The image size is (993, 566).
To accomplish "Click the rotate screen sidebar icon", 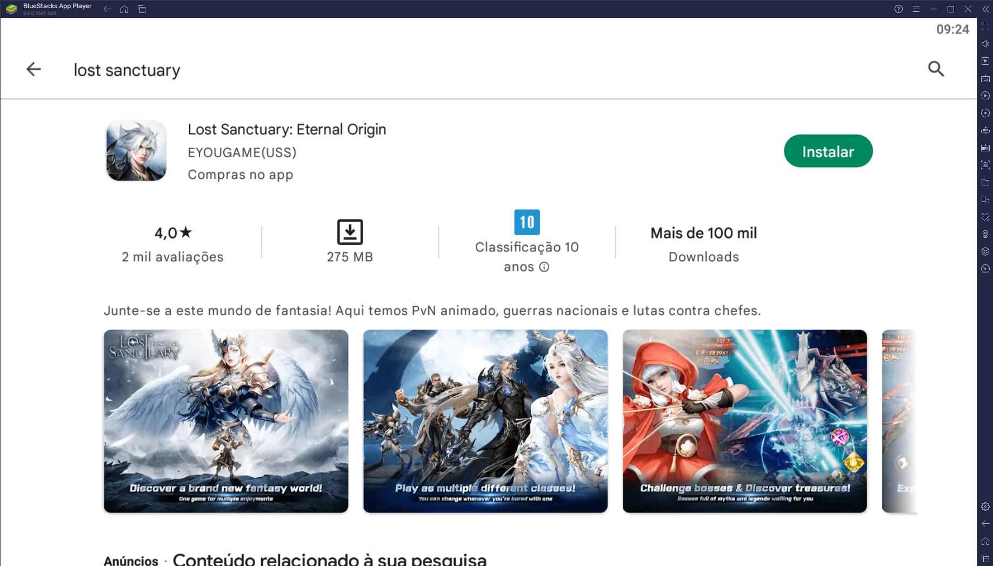I will (985, 217).
